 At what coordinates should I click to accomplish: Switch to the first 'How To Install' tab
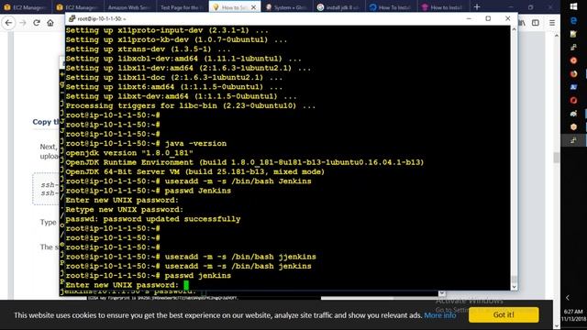point(391,7)
